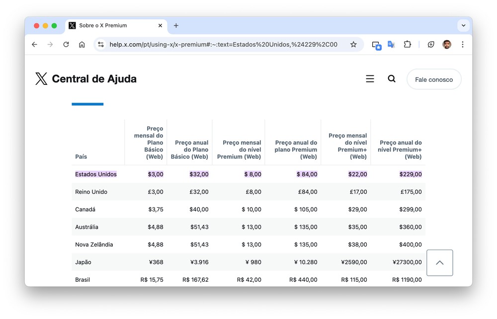Click the £17,00 value in the table

tap(358, 192)
